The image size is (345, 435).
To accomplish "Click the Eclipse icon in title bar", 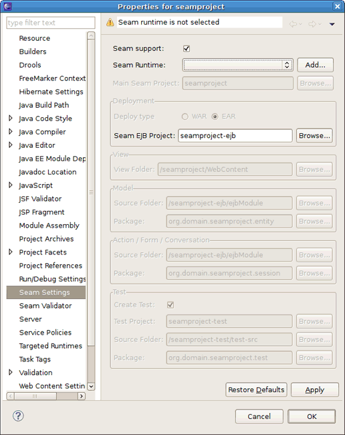I will pyautogui.click(x=7, y=6).
